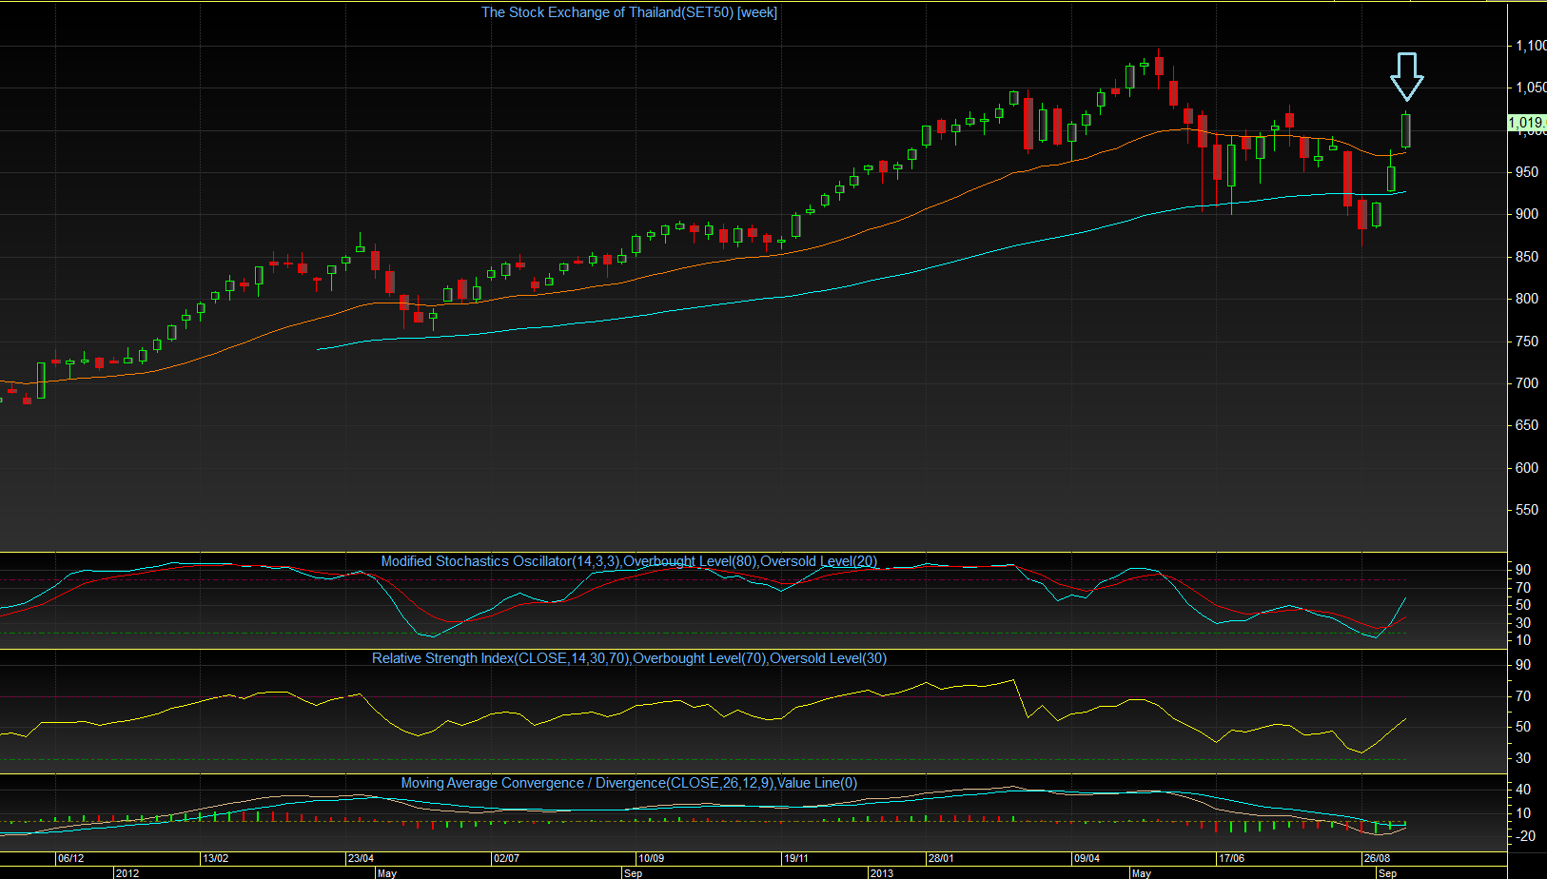1547x879 pixels.
Task: Click the 1,100 price axis label
Action: (1530, 46)
